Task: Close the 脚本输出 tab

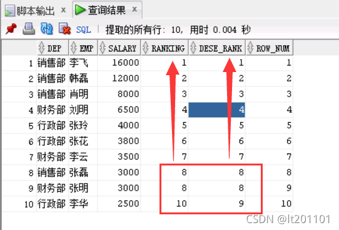Action: pos(63,10)
